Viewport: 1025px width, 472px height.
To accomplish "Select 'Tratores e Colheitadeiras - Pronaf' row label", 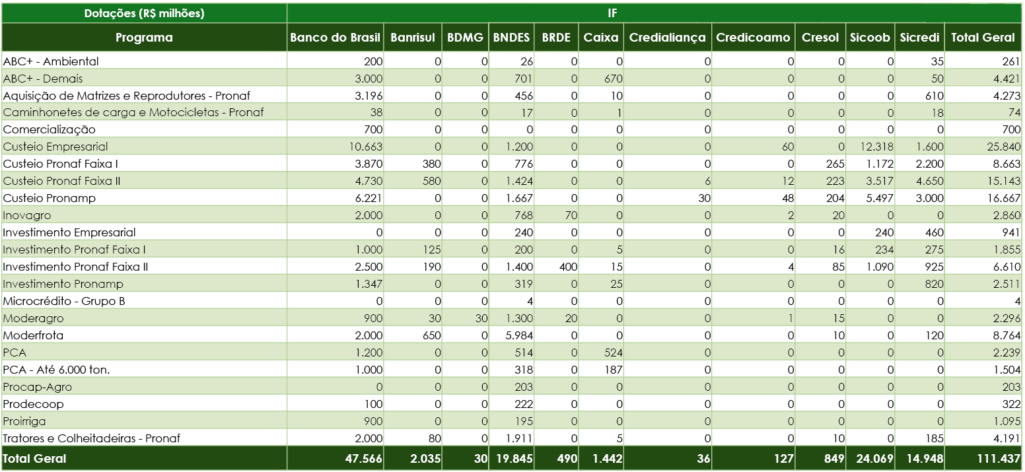I will coord(92,438).
